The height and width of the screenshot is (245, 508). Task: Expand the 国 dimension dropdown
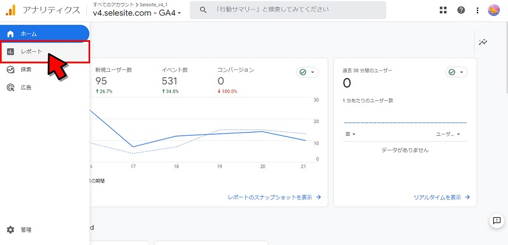click(351, 135)
